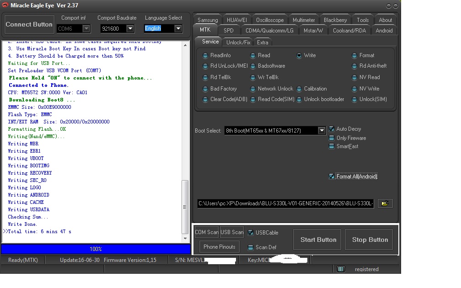Choose the Read Code(SIM) radio option

pos(253,100)
